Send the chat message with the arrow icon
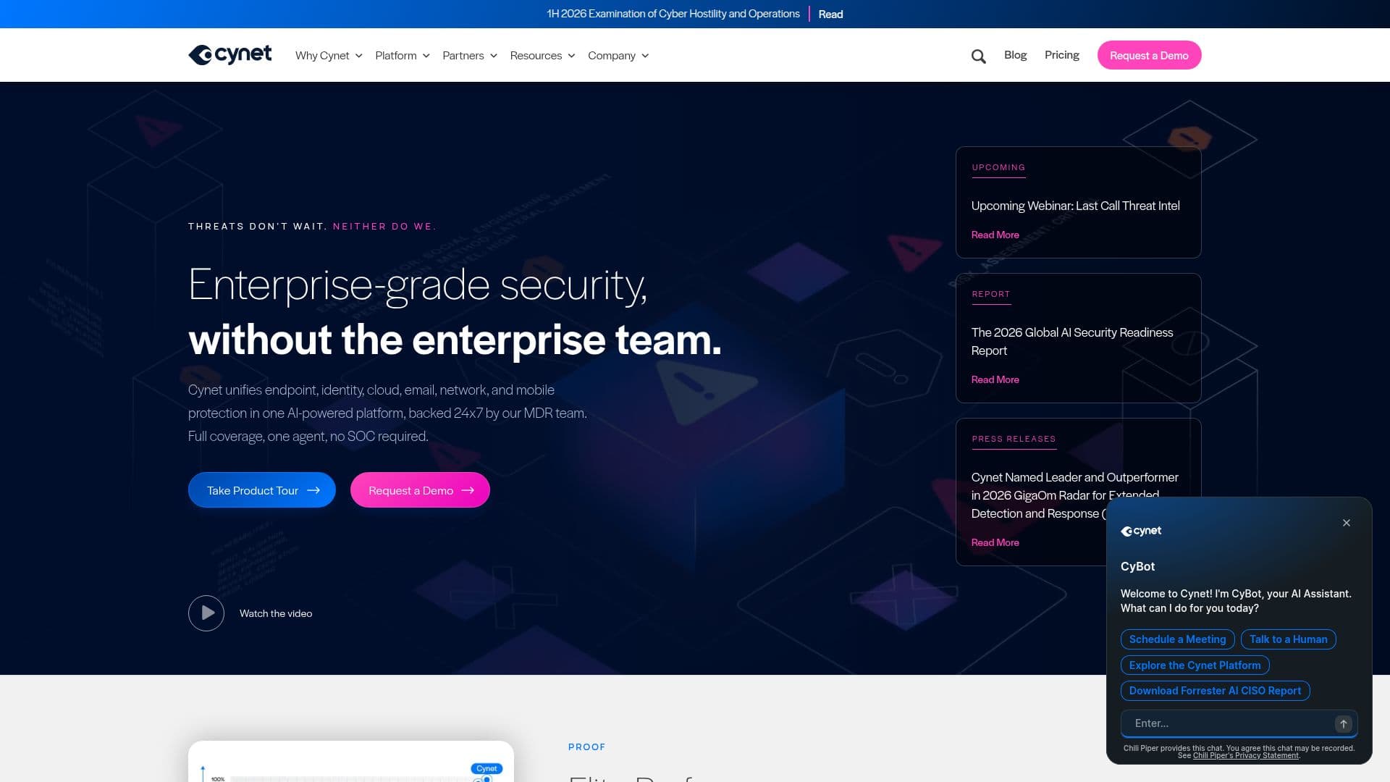 1343,723
